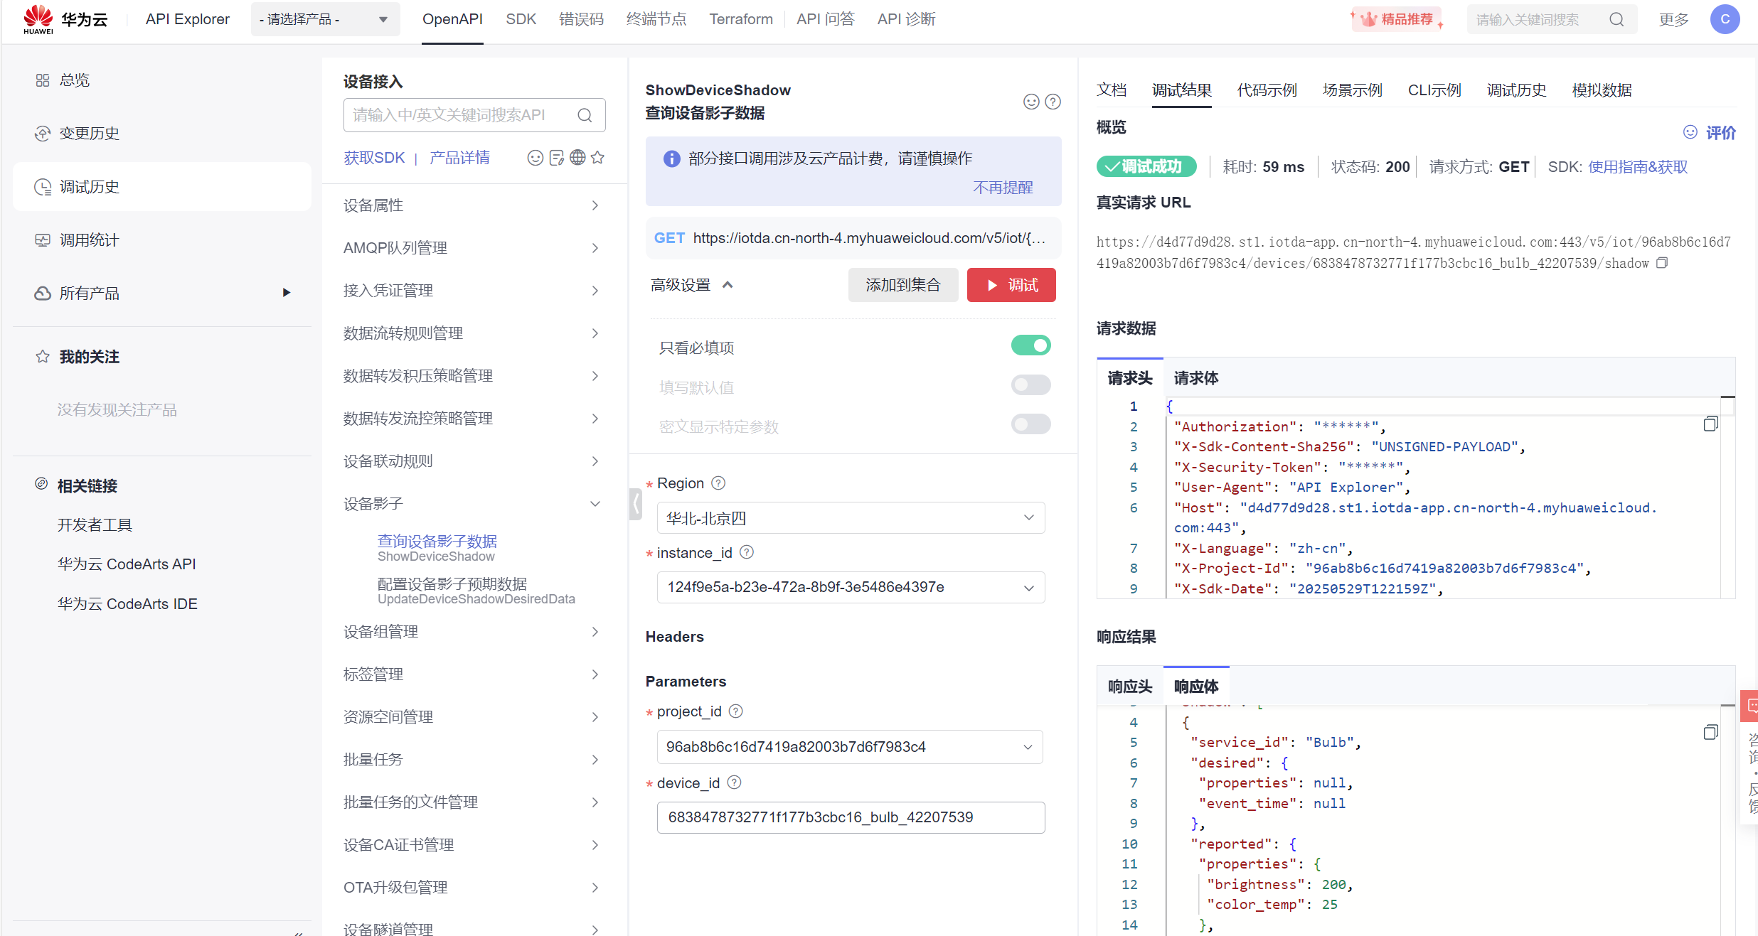Viewport: 1758px width, 936px height.
Task: Click the 评价 smiley icon
Action: [1690, 132]
